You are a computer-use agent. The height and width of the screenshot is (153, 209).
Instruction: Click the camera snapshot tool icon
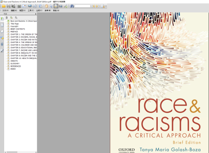61,6
